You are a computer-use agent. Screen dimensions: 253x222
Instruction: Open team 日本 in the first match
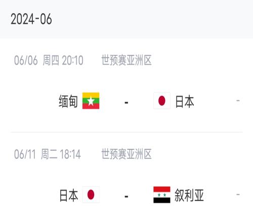pyautogui.click(x=185, y=101)
